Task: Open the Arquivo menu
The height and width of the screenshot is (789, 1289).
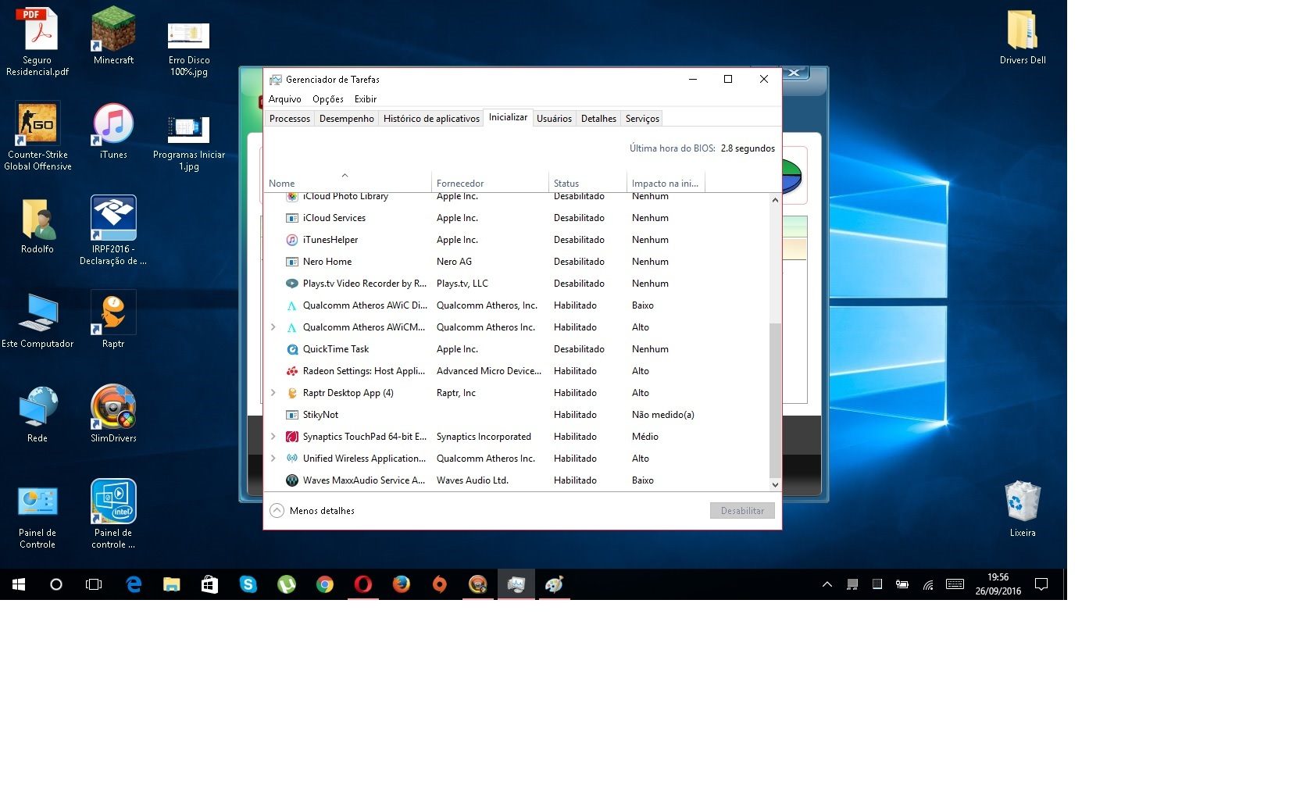Action: tap(285, 99)
